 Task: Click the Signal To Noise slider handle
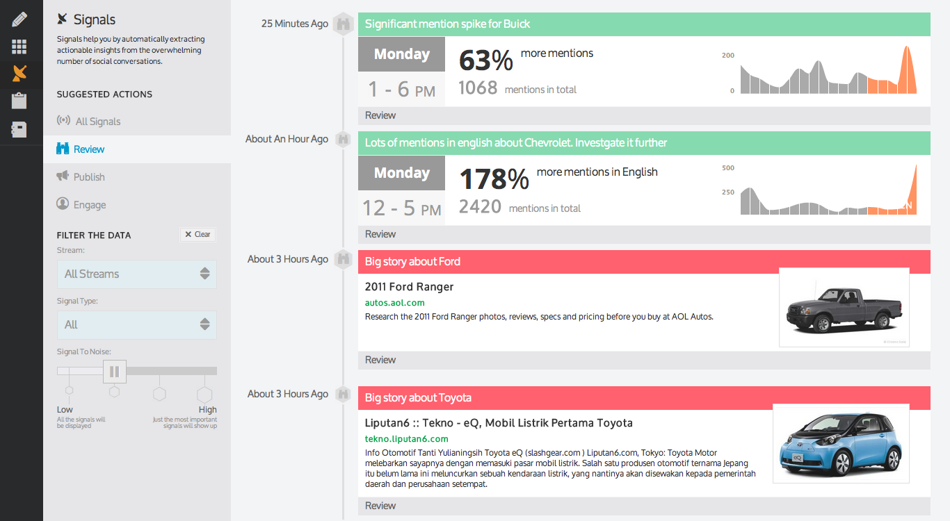(115, 372)
